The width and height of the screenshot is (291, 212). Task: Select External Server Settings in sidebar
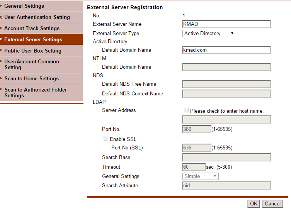pyautogui.click(x=41, y=39)
